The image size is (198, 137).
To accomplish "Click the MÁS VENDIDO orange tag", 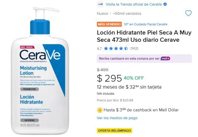I will point(109,24).
